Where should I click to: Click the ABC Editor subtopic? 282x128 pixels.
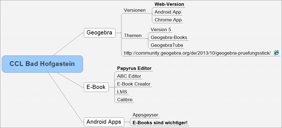tap(129, 76)
